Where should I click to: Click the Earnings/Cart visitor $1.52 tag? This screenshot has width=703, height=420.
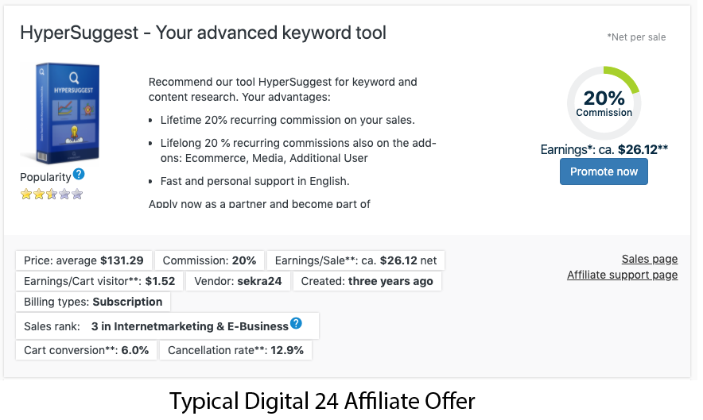click(x=99, y=281)
